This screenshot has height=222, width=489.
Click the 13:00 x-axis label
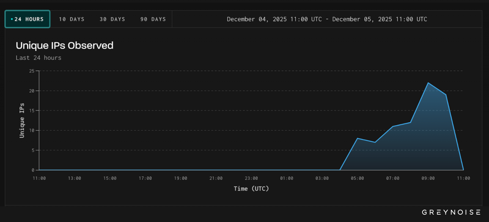(x=75, y=178)
